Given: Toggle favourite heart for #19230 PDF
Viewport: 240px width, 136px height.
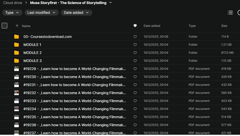Looking at the screenshot, I should [x=135, y=77].
